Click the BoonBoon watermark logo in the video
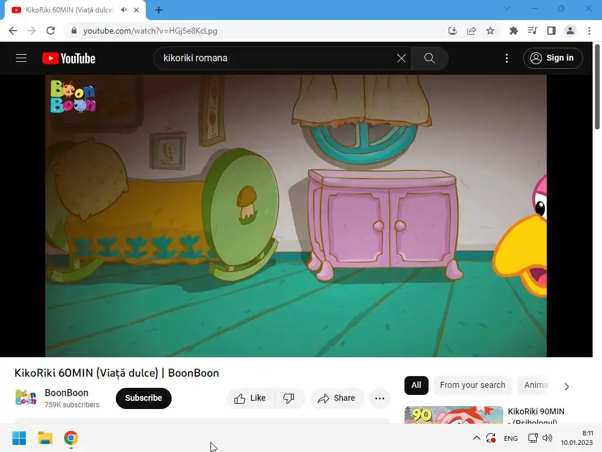Screen dimensions: 602x452 (72, 96)
